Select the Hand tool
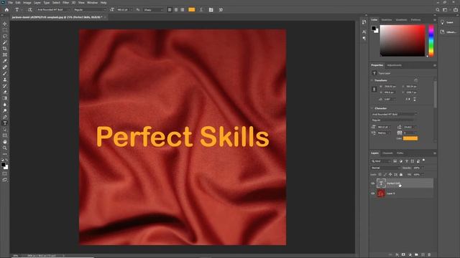This screenshot has height=258, width=460. click(5, 142)
